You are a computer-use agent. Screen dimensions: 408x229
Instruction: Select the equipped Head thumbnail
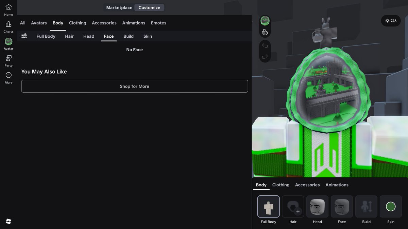coord(318,206)
